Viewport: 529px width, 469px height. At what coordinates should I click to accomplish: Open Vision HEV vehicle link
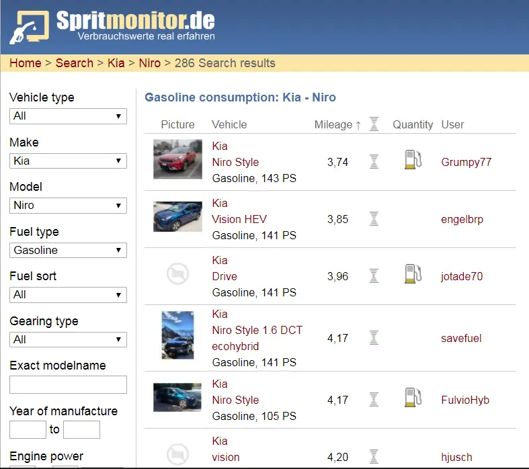(239, 219)
